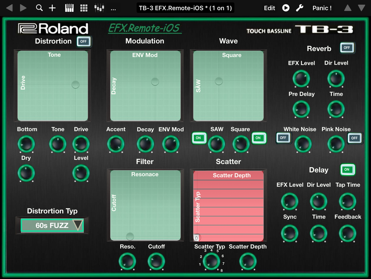
Task: Open the wrench settings tool
Action: pos(300,8)
